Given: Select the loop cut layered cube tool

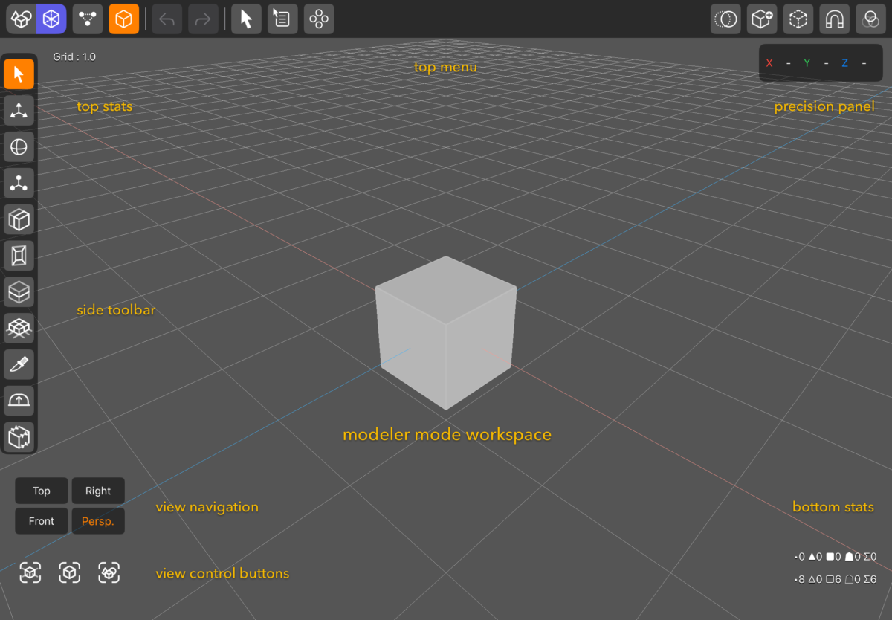Looking at the screenshot, I should point(19,292).
